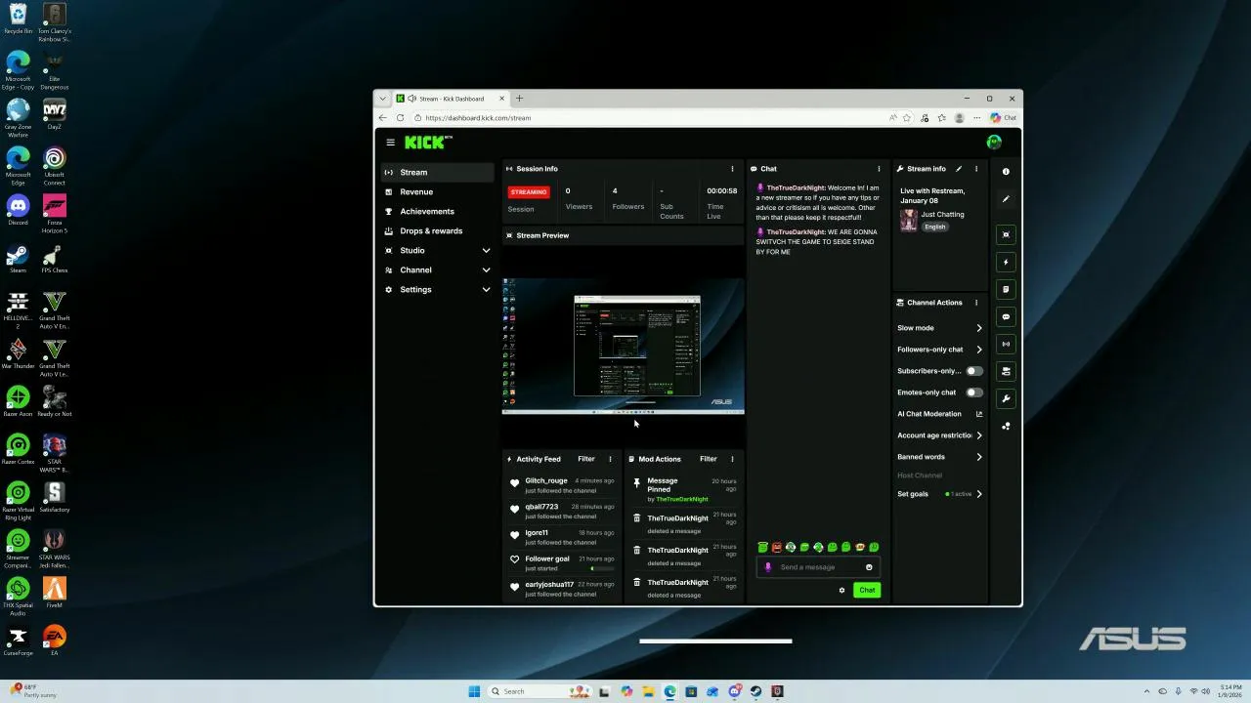
Task: Click the green Chat send button
Action: pyautogui.click(x=867, y=590)
